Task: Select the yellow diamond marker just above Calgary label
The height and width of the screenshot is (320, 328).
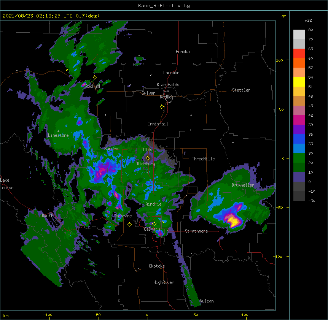Action: [154, 224]
